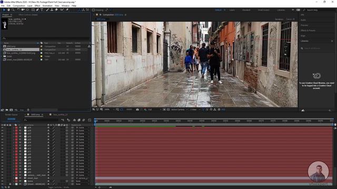
Task: Select the Learn workspace
Action: click(x=232, y=10)
